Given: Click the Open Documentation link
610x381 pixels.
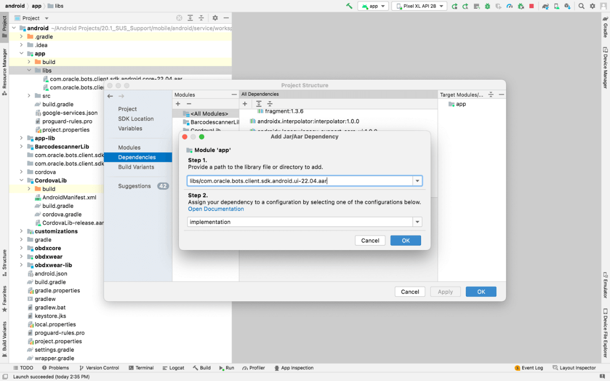Looking at the screenshot, I should click(216, 209).
